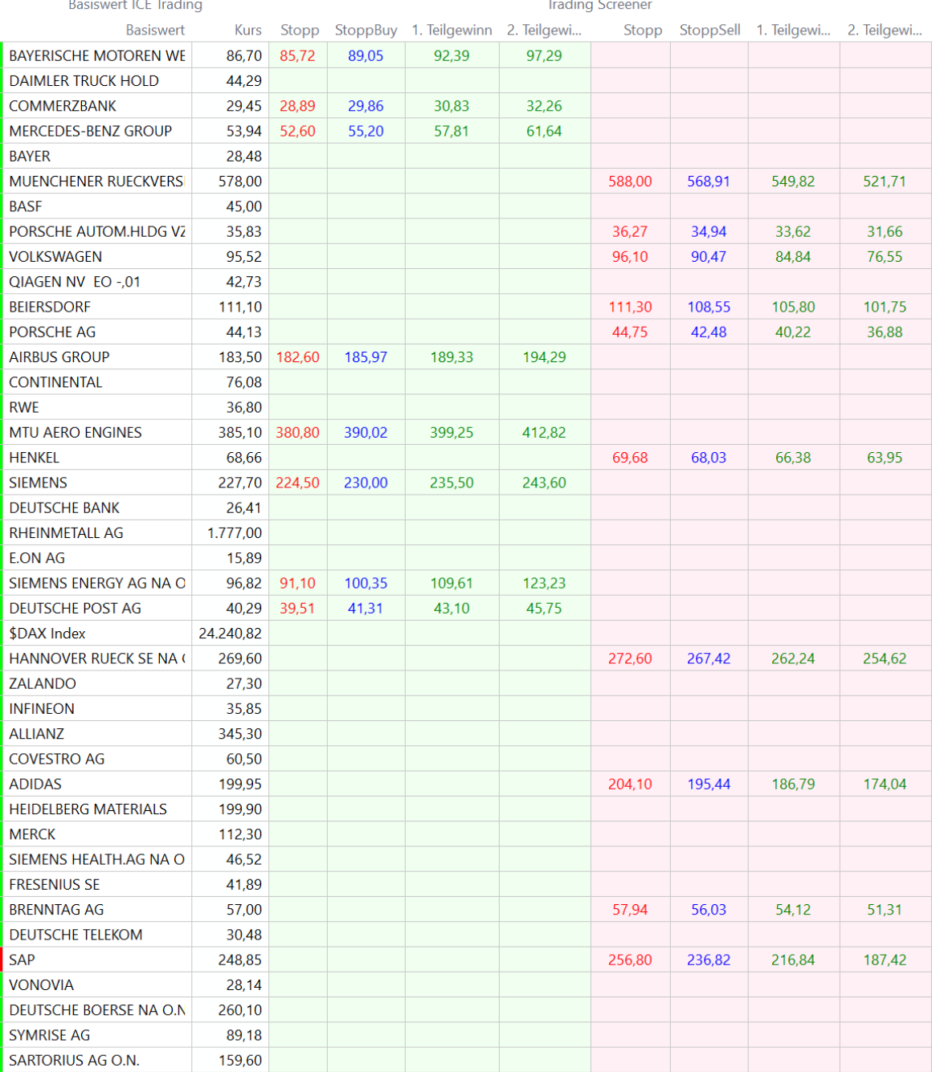Click VOLKSWAGEN StoppSell value 90,47
The width and height of the screenshot is (932, 1072).
coord(709,256)
